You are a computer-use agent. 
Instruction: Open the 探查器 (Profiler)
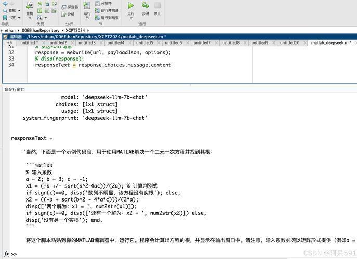[70, 7]
